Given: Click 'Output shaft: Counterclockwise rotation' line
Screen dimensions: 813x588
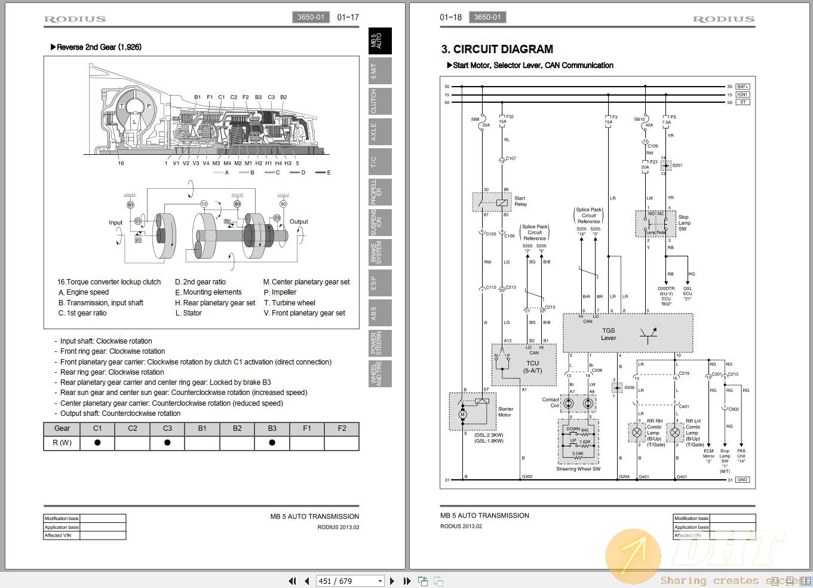Looking at the screenshot, I should [120, 414].
